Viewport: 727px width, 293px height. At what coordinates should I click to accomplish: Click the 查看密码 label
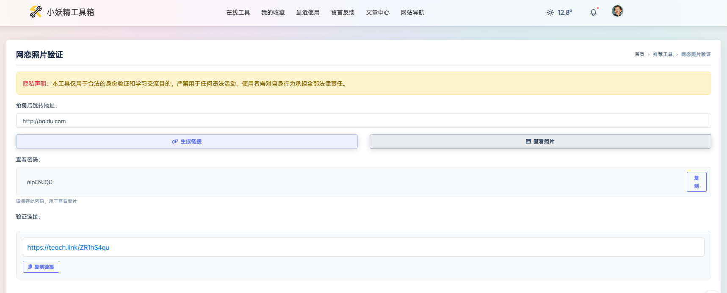28,160
